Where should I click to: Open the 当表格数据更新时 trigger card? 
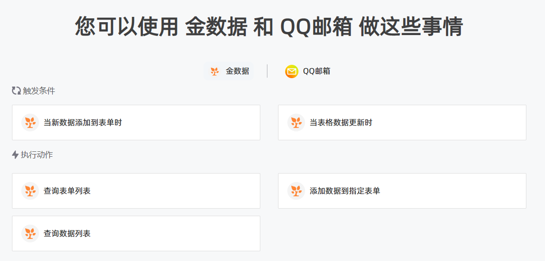point(402,123)
